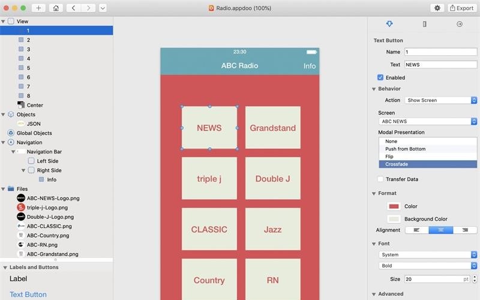Toggle the Enabled checkbox
The height and width of the screenshot is (300, 480).
380,77
